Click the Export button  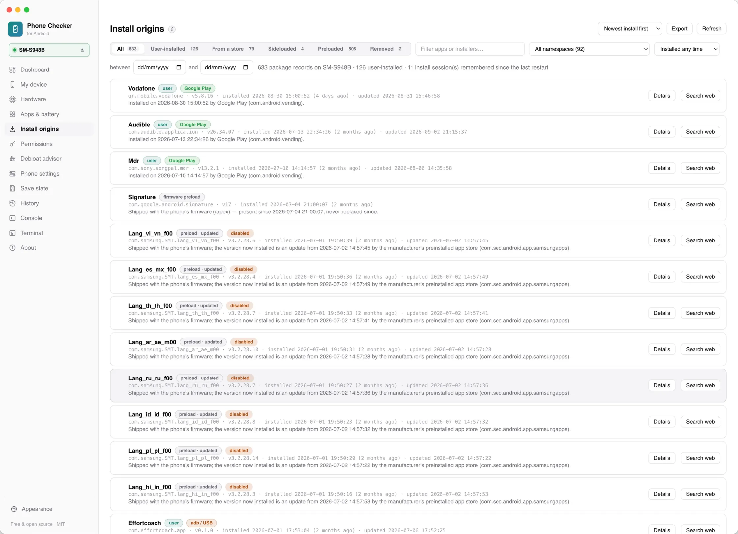(679, 29)
